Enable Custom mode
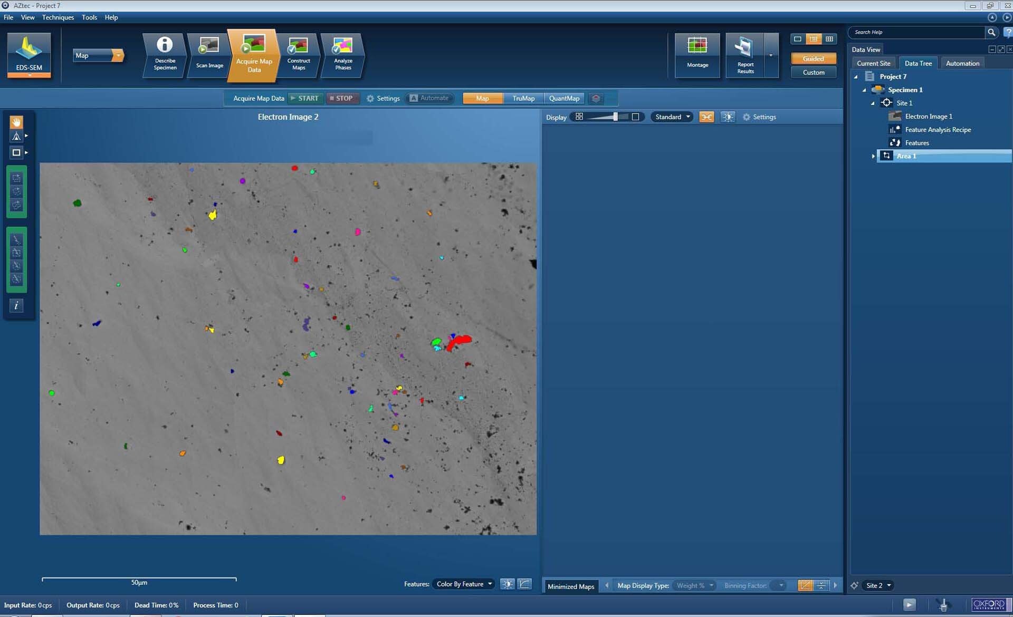Image resolution: width=1013 pixels, height=617 pixels. coord(813,72)
